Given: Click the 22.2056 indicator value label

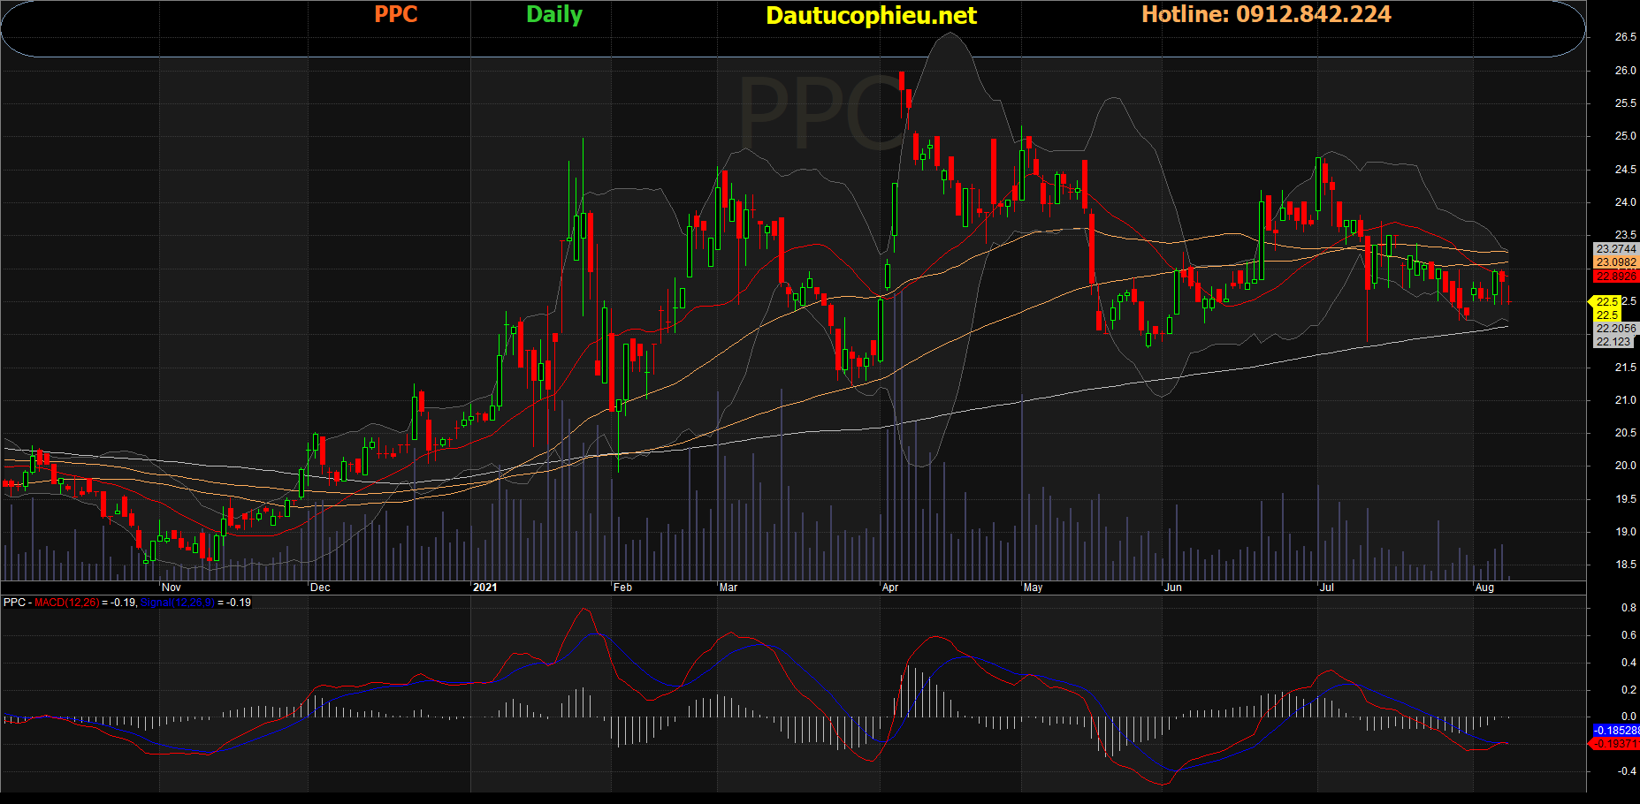Looking at the screenshot, I should tap(1616, 329).
